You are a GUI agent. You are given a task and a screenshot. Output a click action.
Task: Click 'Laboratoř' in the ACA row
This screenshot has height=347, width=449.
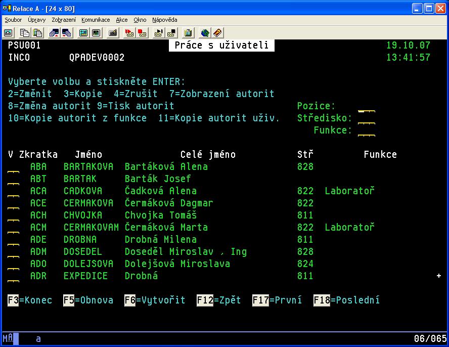[349, 191]
